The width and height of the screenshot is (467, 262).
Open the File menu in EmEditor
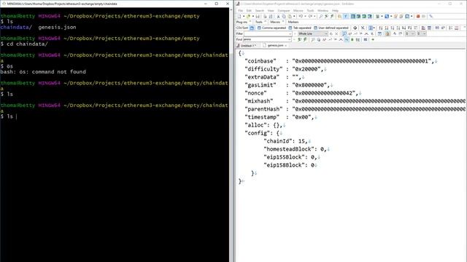(240, 11)
